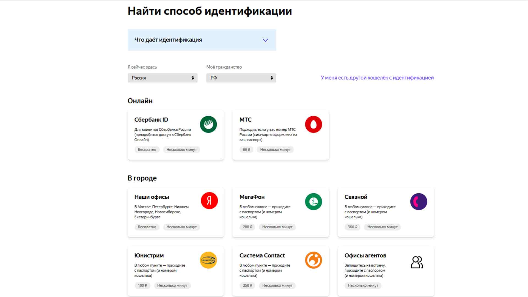Click the purple Svyaznoy logo icon
Screen dimensions: 528x297
click(x=418, y=202)
